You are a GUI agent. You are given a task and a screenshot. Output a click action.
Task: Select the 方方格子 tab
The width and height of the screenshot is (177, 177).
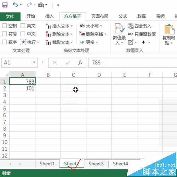pos(73,16)
